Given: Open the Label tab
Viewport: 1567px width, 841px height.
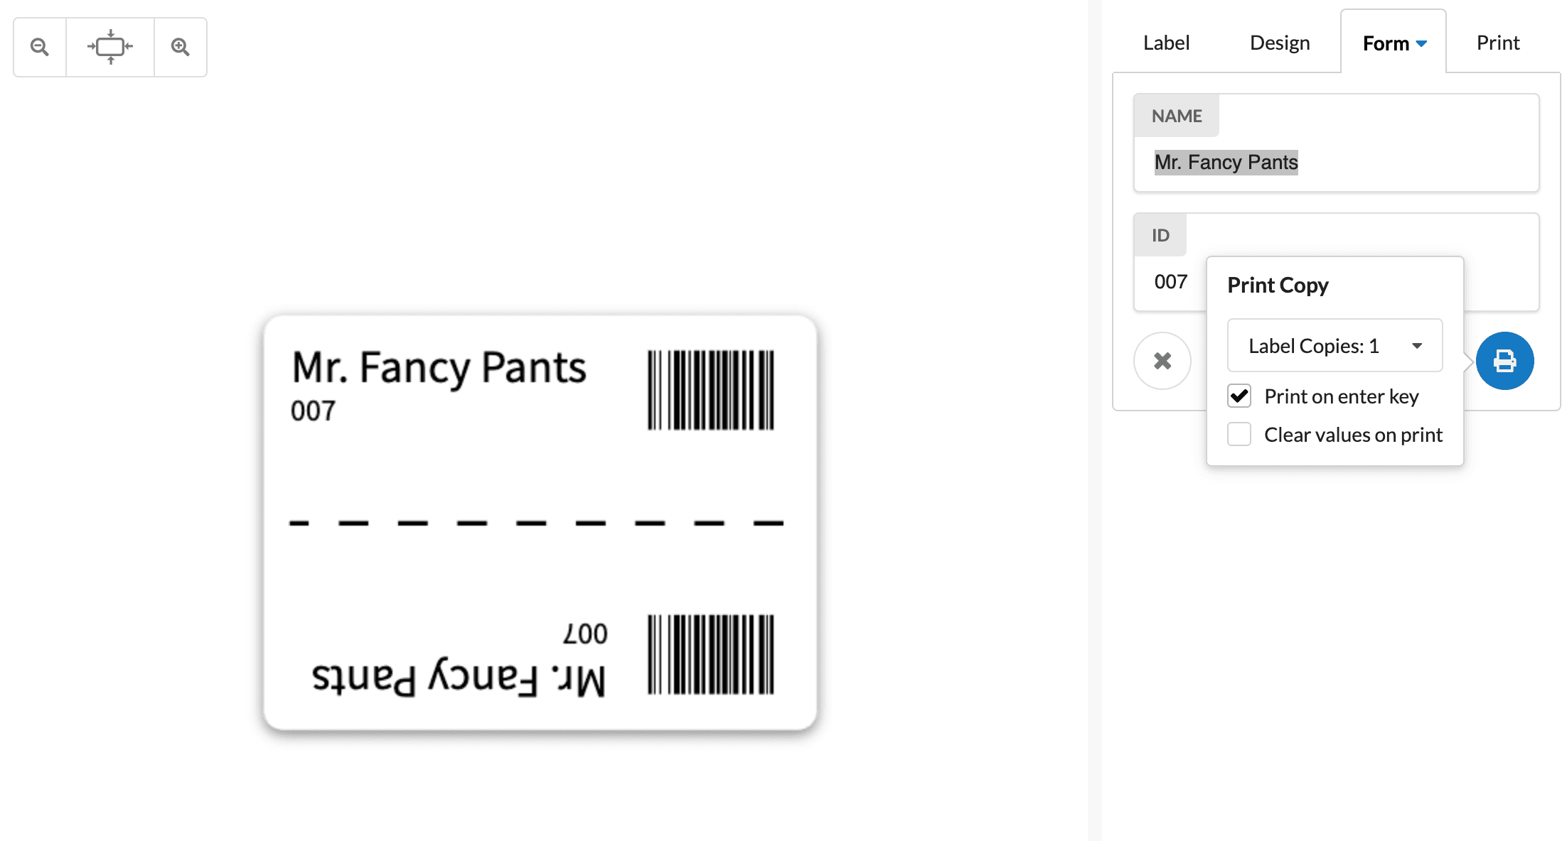Looking at the screenshot, I should click(1166, 43).
